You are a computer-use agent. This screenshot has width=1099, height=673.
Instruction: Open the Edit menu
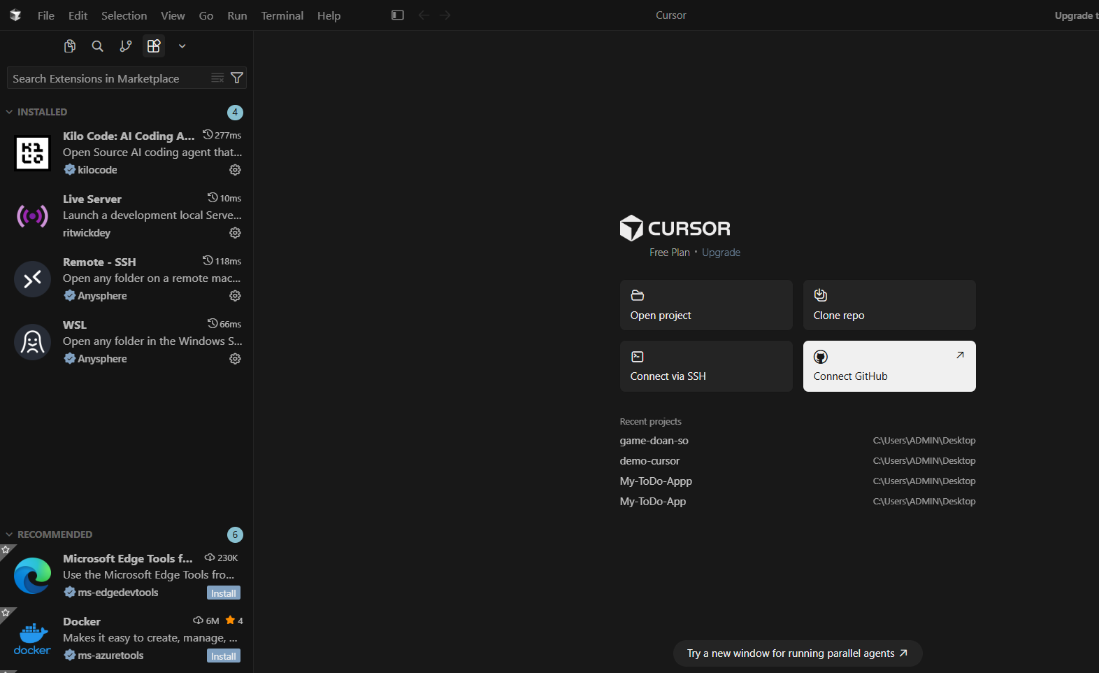coord(78,15)
